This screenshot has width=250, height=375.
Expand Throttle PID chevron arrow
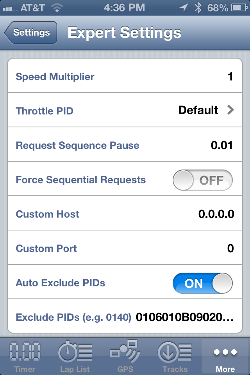(x=230, y=110)
